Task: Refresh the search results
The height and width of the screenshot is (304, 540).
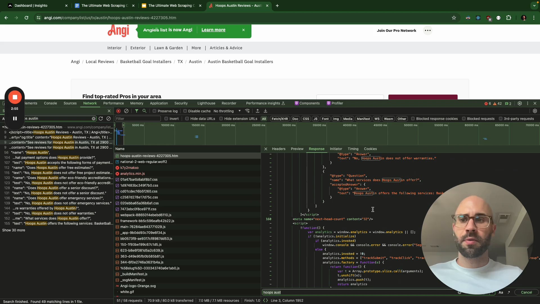Action: 101,119
